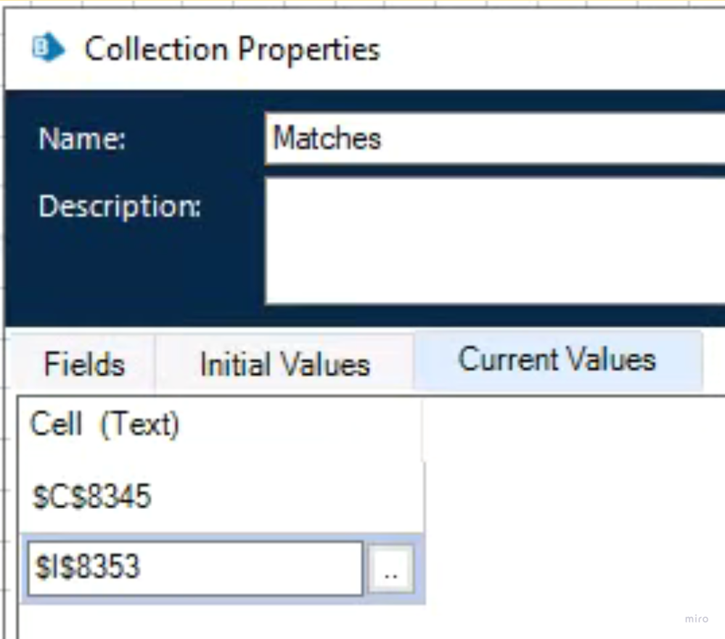This screenshot has height=639, width=725.
Task: Click inside the Description text box
Action: click(x=493, y=240)
